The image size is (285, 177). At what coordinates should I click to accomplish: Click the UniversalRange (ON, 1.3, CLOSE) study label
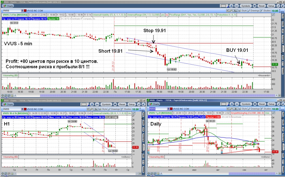point(143,15)
